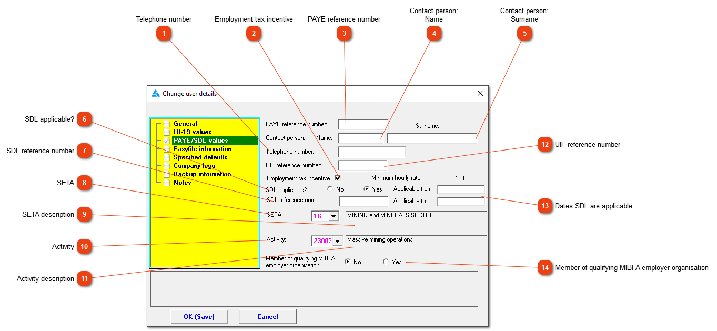Click the page icon beside Backup information

(x=167, y=174)
